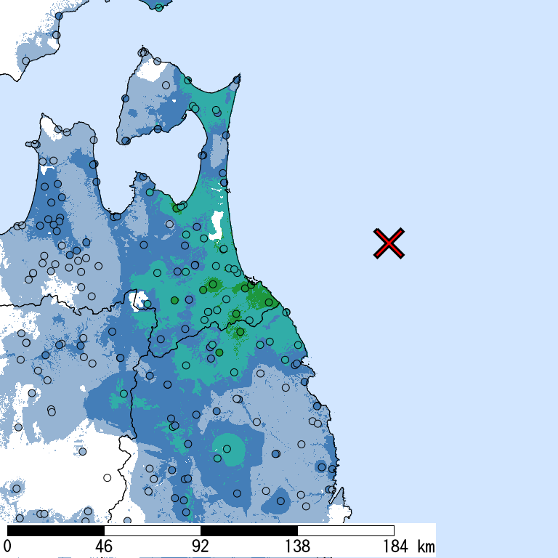
Task: Click white scale segment between 46 and 92
Action: point(152,530)
